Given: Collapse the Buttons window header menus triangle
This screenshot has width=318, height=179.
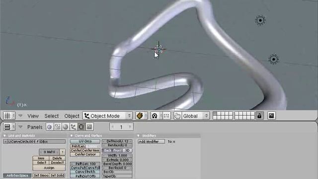Looking at the screenshot, I should click(20, 127).
